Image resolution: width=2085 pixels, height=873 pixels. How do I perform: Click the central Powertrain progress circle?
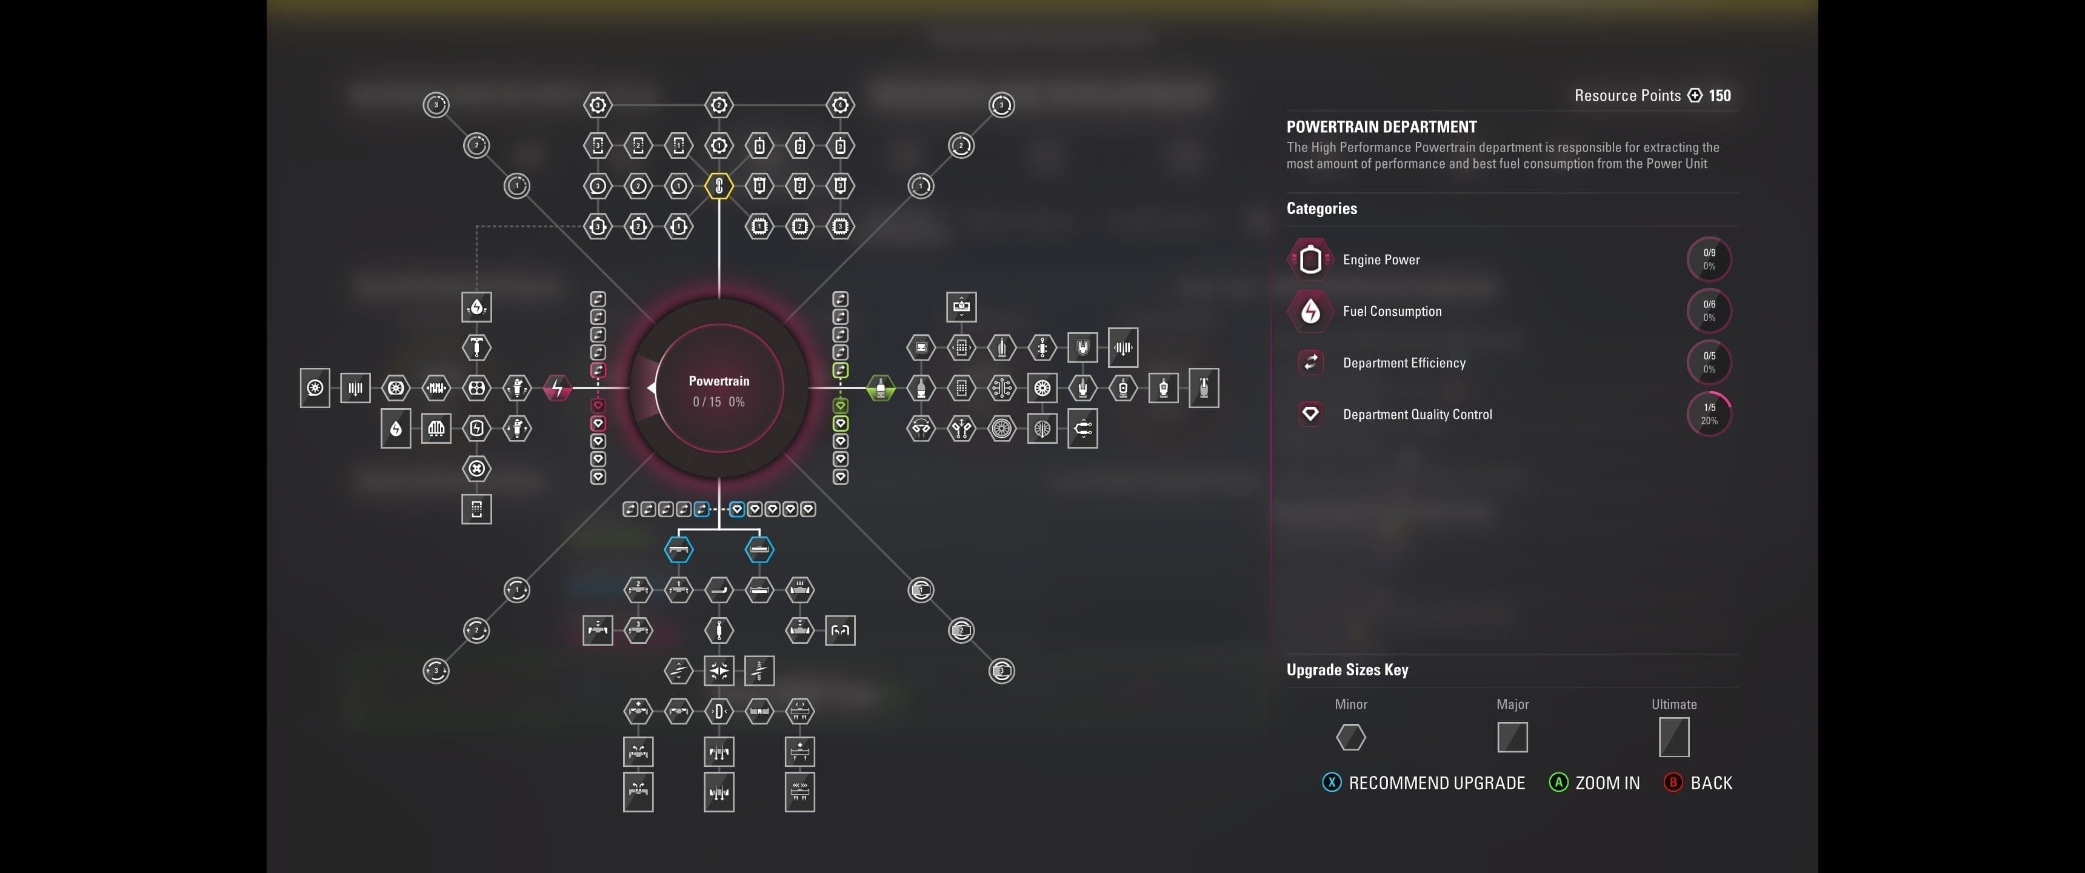tap(719, 390)
